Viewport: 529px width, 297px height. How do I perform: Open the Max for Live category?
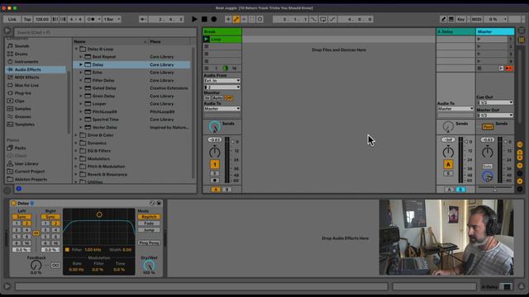26,85
